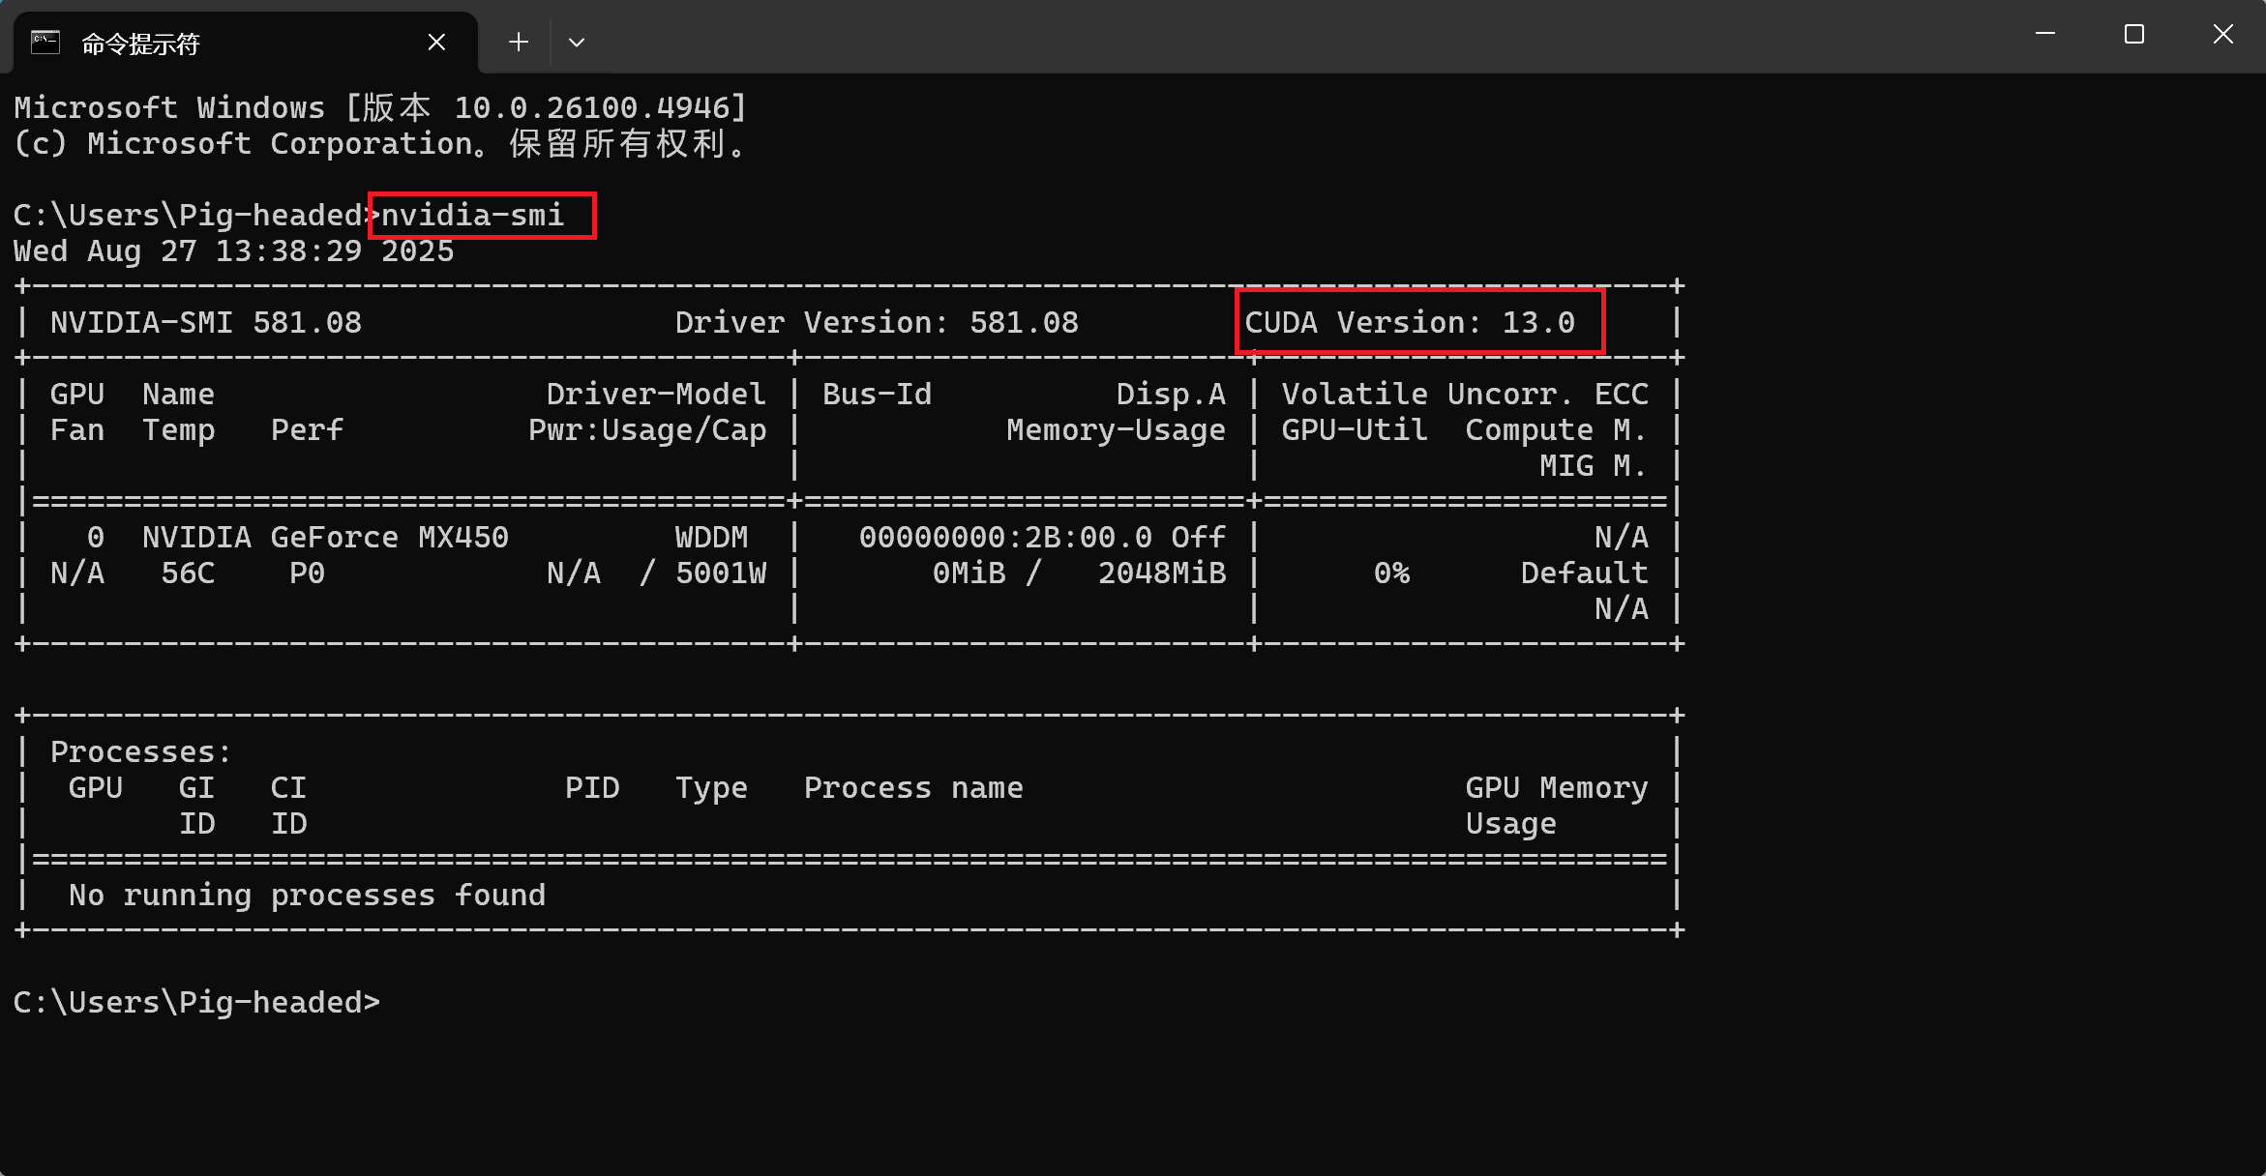Expand the new tab profile dropdown
The image size is (2266, 1176).
577,43
